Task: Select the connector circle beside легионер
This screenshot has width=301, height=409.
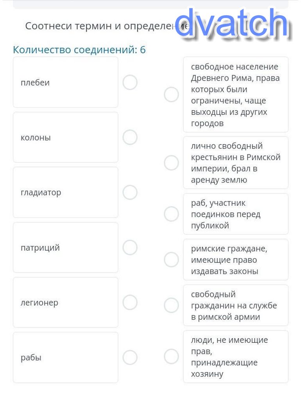Action: coord(130,302)
